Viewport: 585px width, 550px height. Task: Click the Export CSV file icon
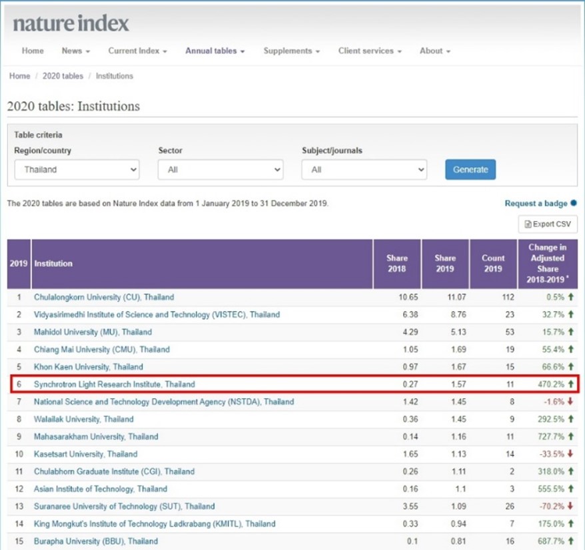528,224
